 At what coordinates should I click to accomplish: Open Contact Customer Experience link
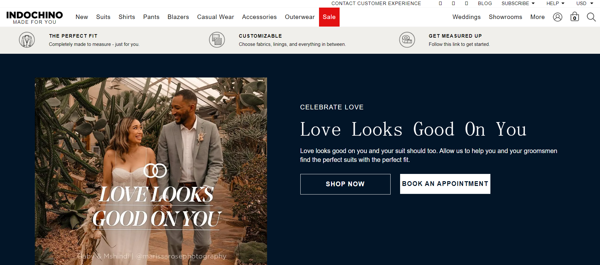[x=376, y=3]
